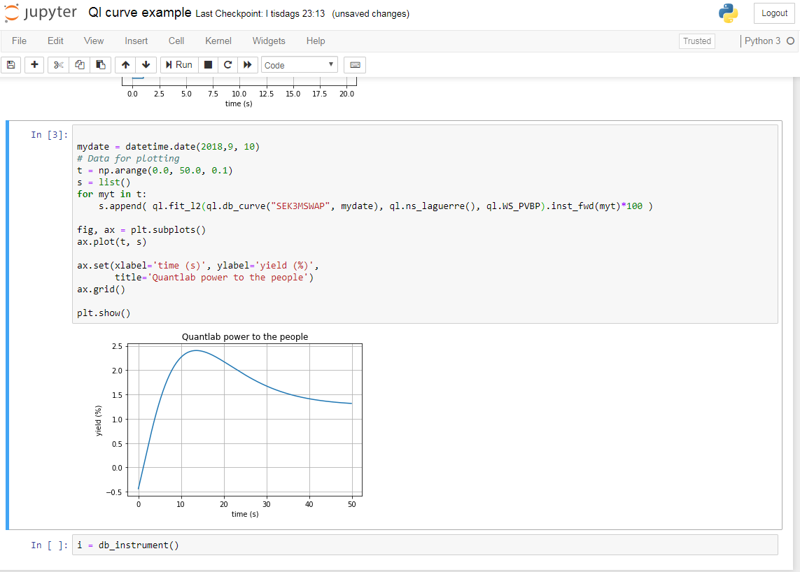Restart the kernel with circular arrow icon
Screen dimensions: 800x572
pyautogui.click(x=227, y=65)
